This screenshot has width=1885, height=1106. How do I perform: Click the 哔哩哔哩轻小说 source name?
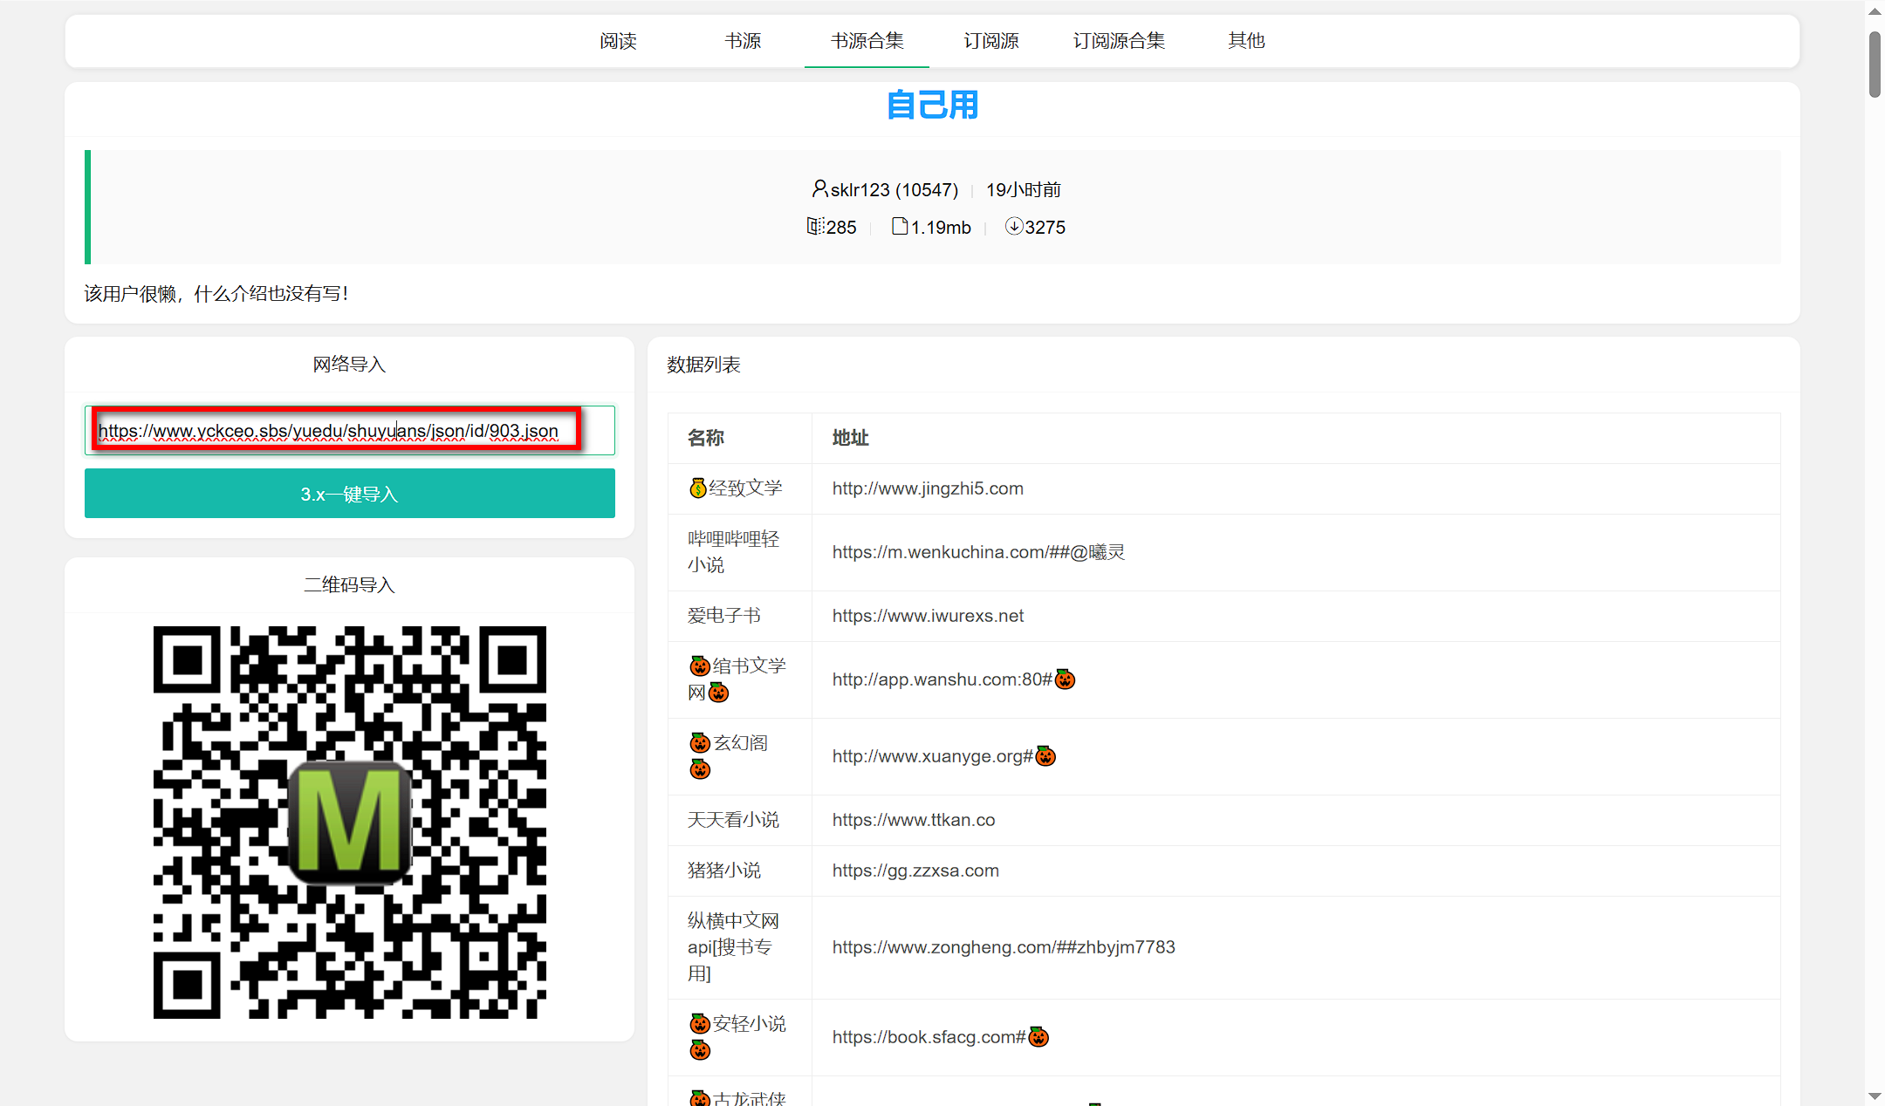click(x=733, y=552)
